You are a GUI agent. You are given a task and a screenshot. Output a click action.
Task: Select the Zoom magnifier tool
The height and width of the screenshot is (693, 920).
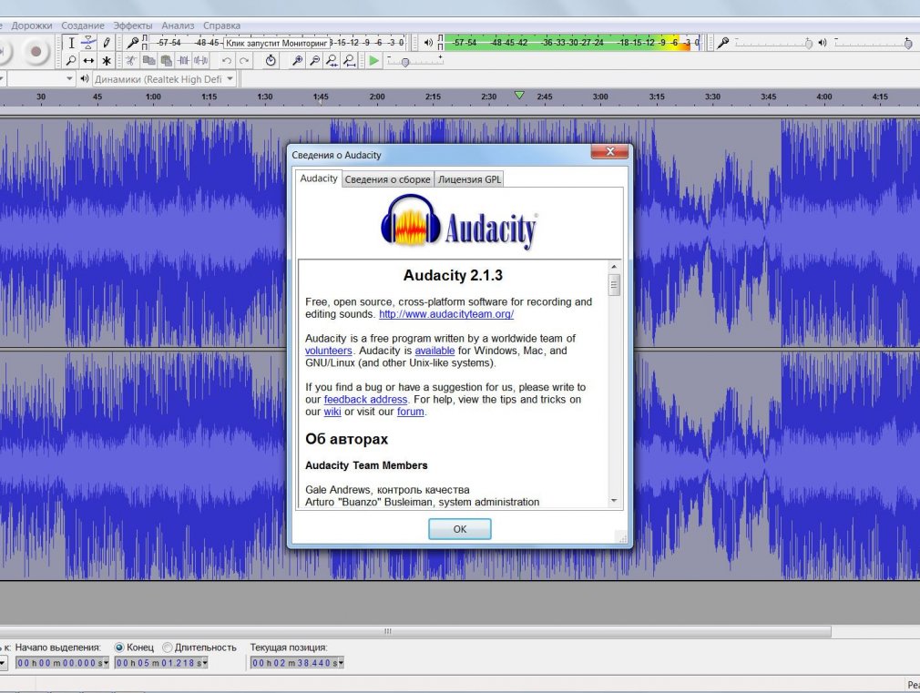71,60
